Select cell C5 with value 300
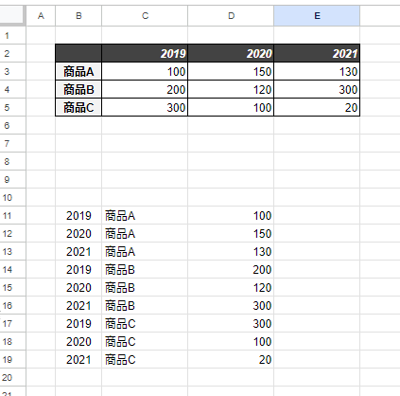This screenshot has height=396, width=400. pyautogui.click(x=145, y=107)
